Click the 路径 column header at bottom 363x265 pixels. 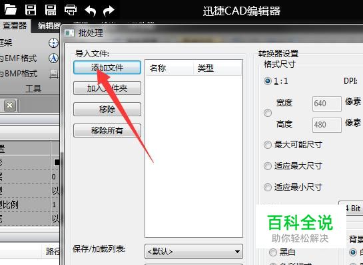pos(53,251)
